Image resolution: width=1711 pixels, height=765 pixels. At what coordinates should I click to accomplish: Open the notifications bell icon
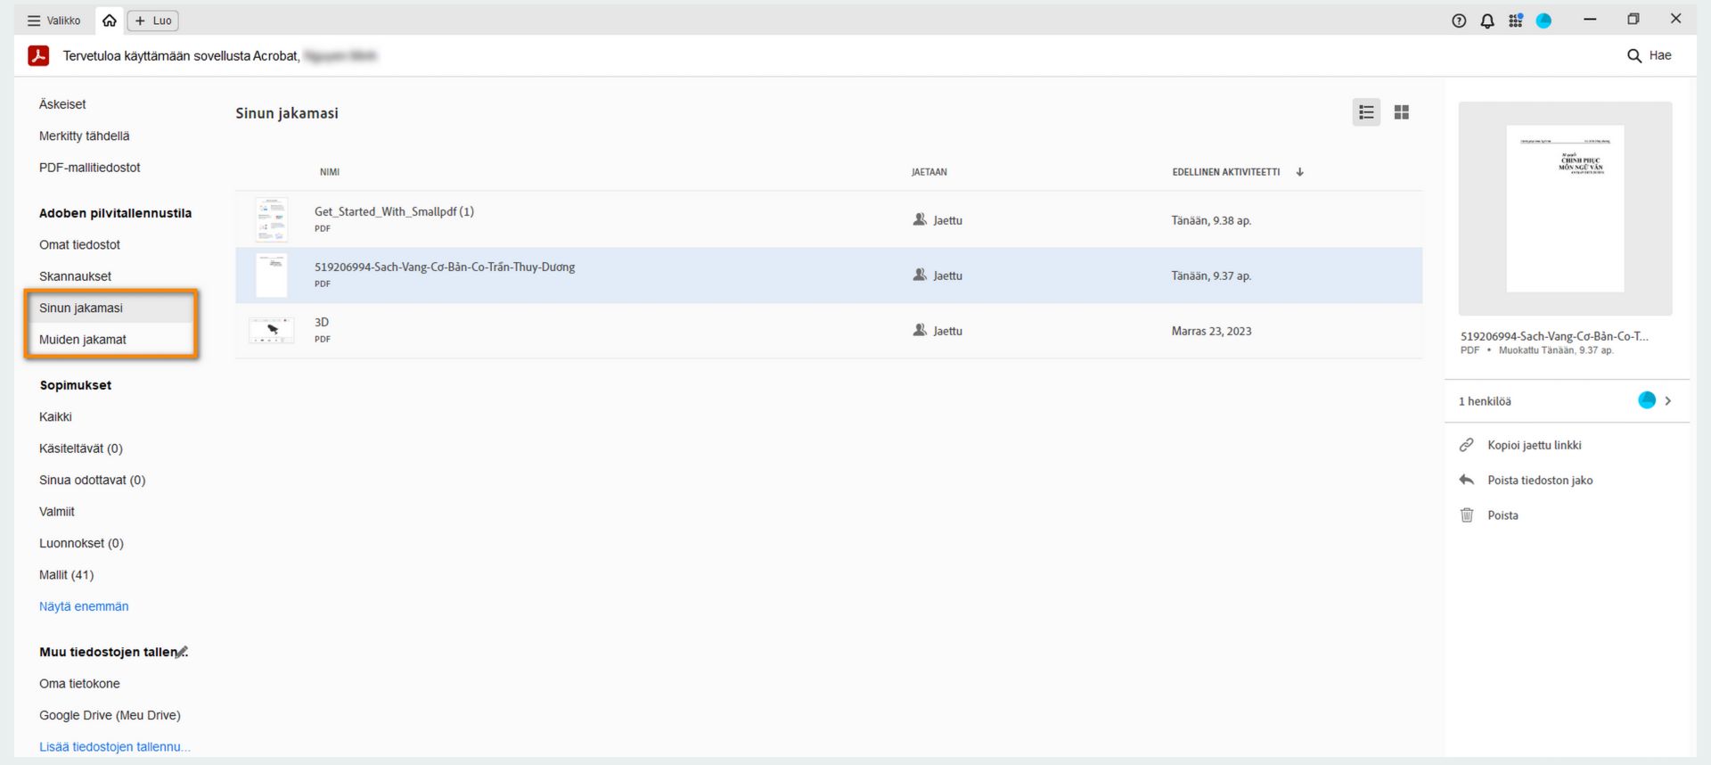(1487, 21)
